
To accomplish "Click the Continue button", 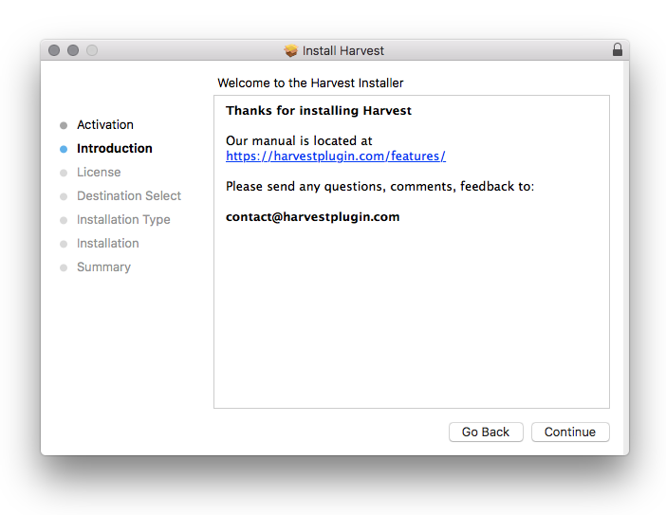I will [570, 432].
